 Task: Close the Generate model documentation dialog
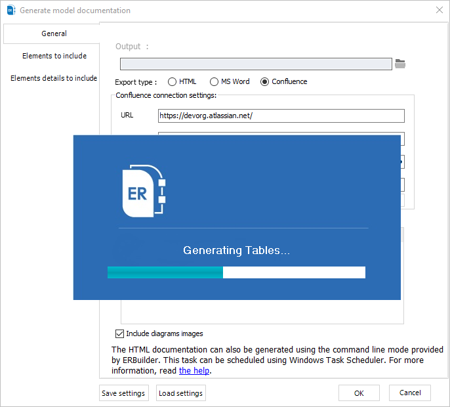click(439, 10)
